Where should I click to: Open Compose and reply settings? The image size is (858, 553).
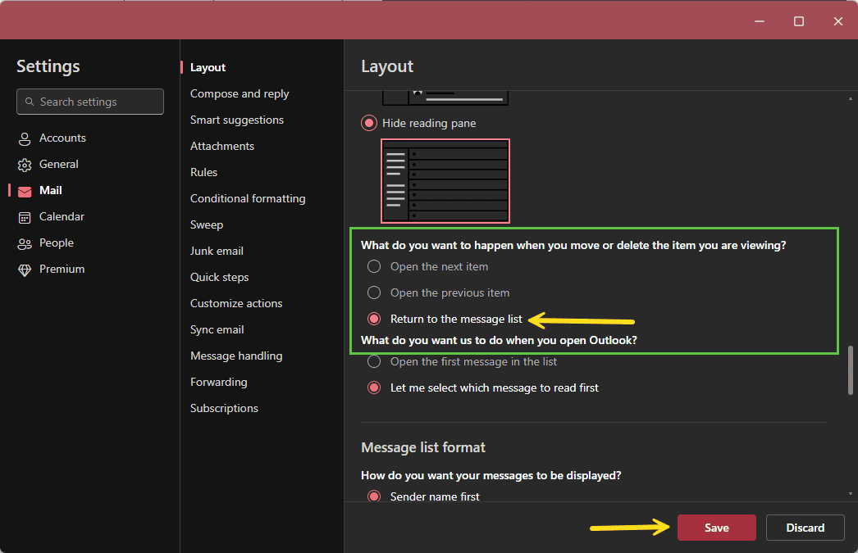pos(240,93)
